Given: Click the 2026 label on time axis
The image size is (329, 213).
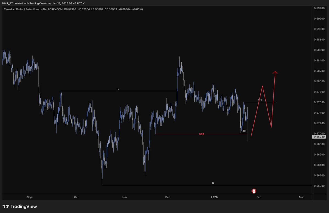Looking at the screenshot, I should pos(214,197).
